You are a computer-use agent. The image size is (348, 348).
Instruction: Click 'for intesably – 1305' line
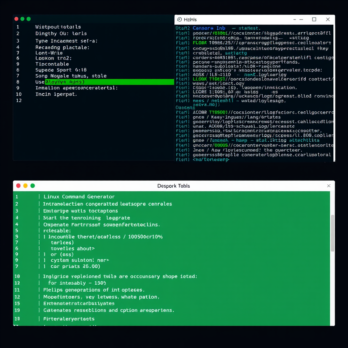pos(77,283)
